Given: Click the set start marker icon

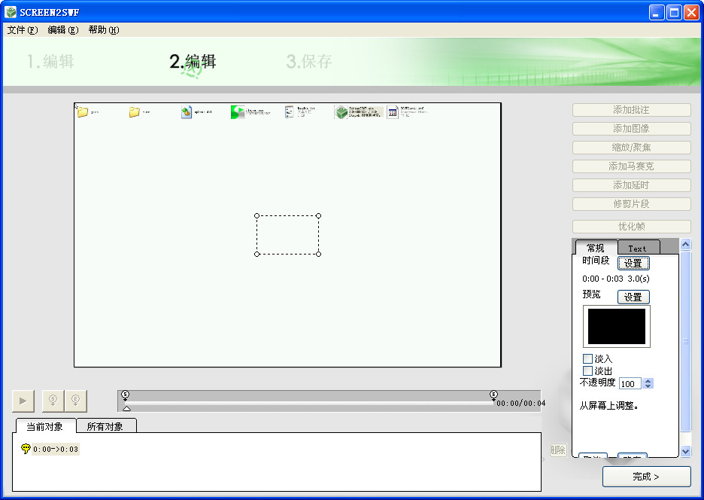Looking at the screenshot, I should pos(53,401).
